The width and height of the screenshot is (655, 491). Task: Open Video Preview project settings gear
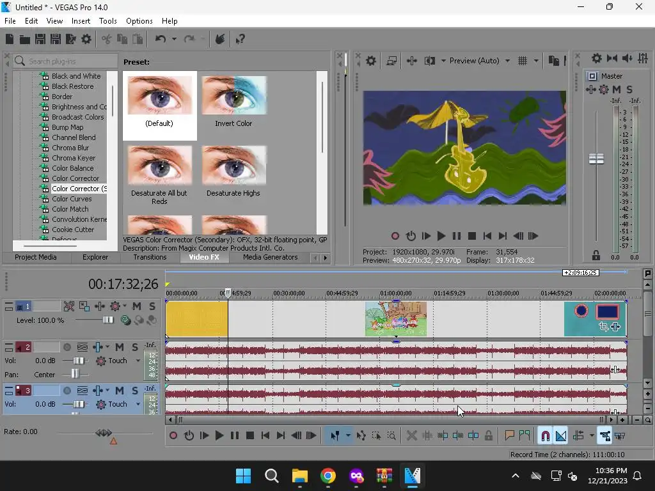point(371,61)
